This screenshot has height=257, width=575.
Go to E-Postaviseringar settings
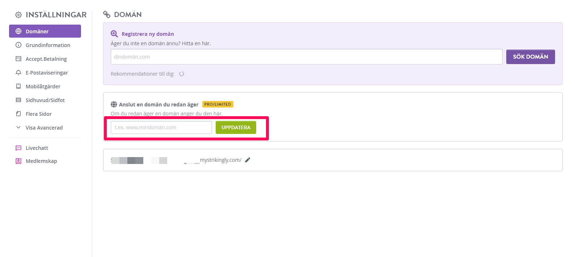47,73
